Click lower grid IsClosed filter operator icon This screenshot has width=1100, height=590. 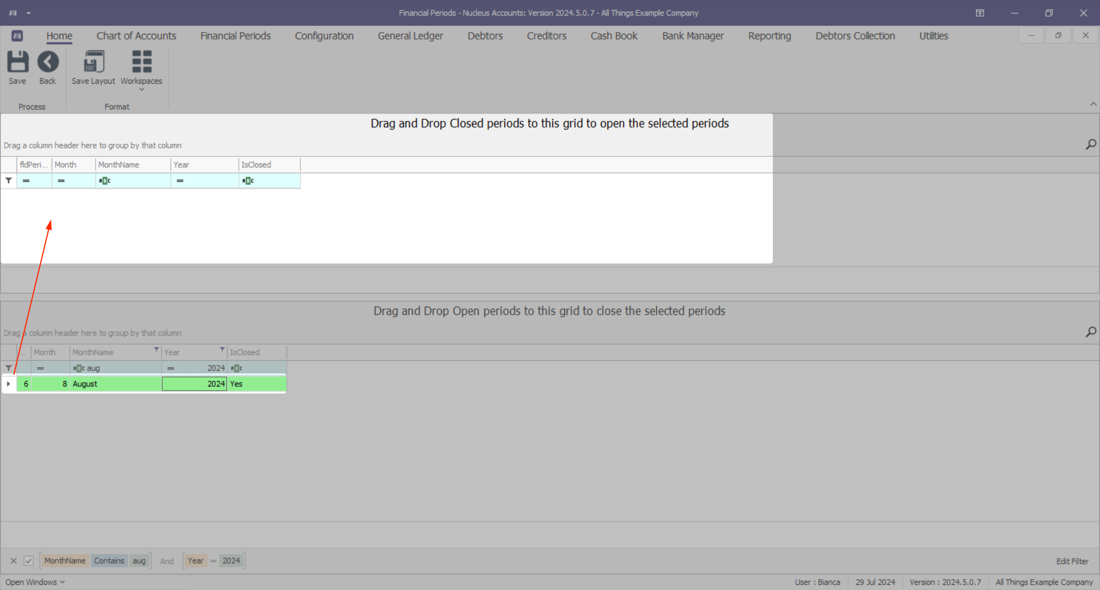236,368
